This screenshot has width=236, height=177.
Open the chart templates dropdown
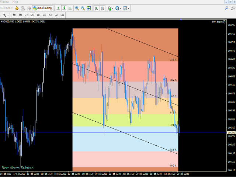pyautogui.click(x=126, y=8)
